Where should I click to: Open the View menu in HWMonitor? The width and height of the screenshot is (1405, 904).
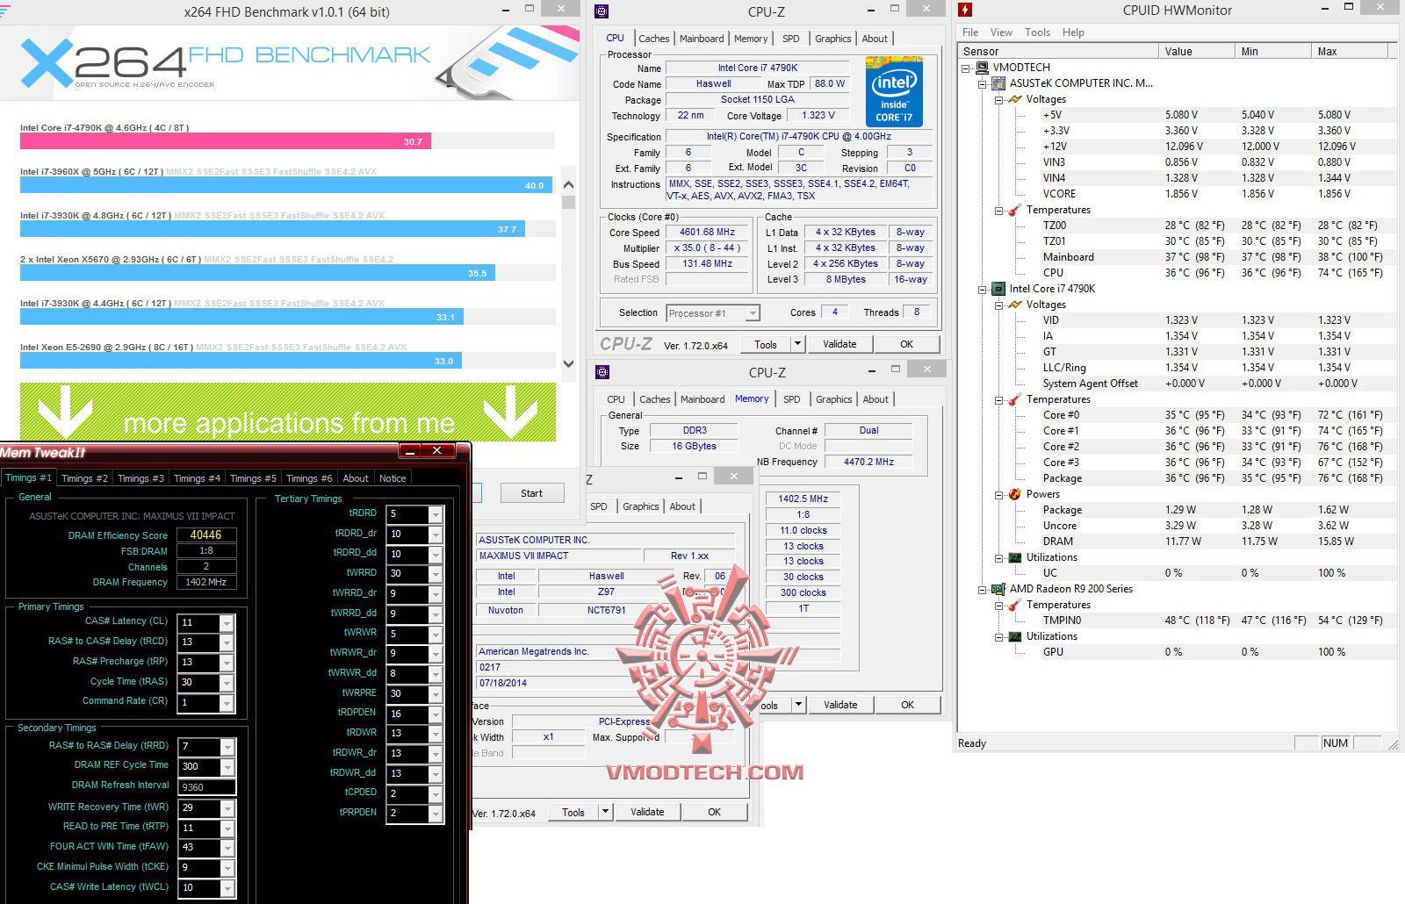(1001, 32)
